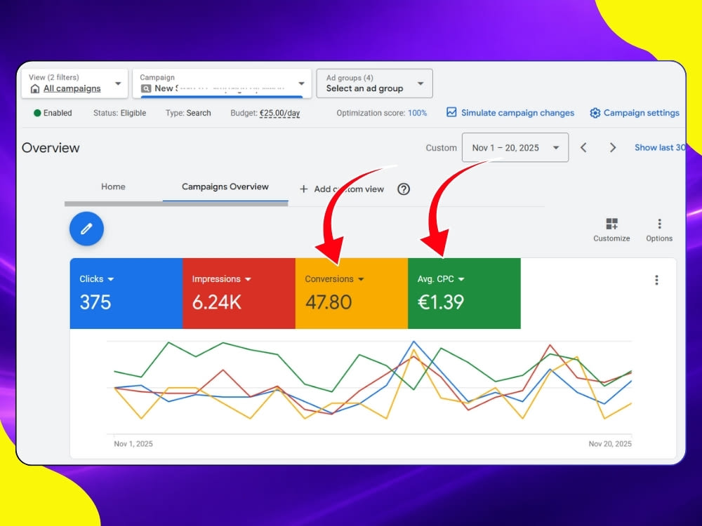
Task: Click the All campaigns home icon
Action: (x=35, y=89)
